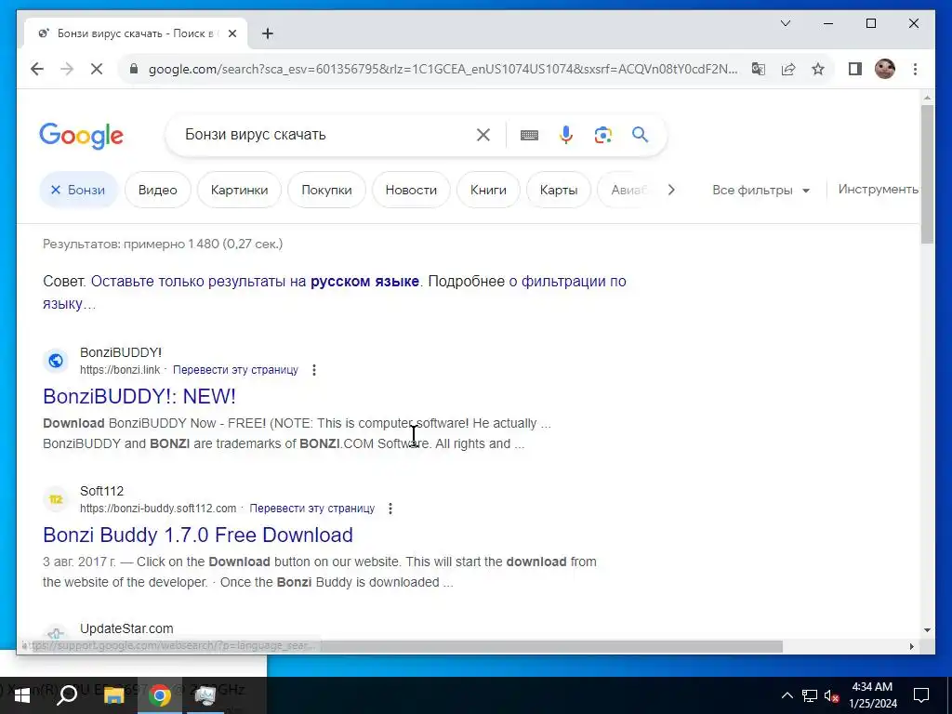Image resolution: width=952 pixels, height=714 pixels.
Task: Bookmark this page with the star icon
Action: tap(818, 69)
